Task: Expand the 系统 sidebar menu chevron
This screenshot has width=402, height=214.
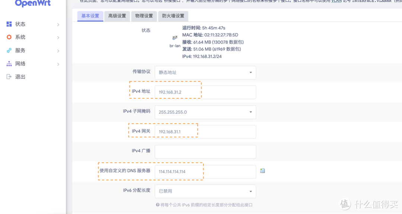Action: coord(58,37)
